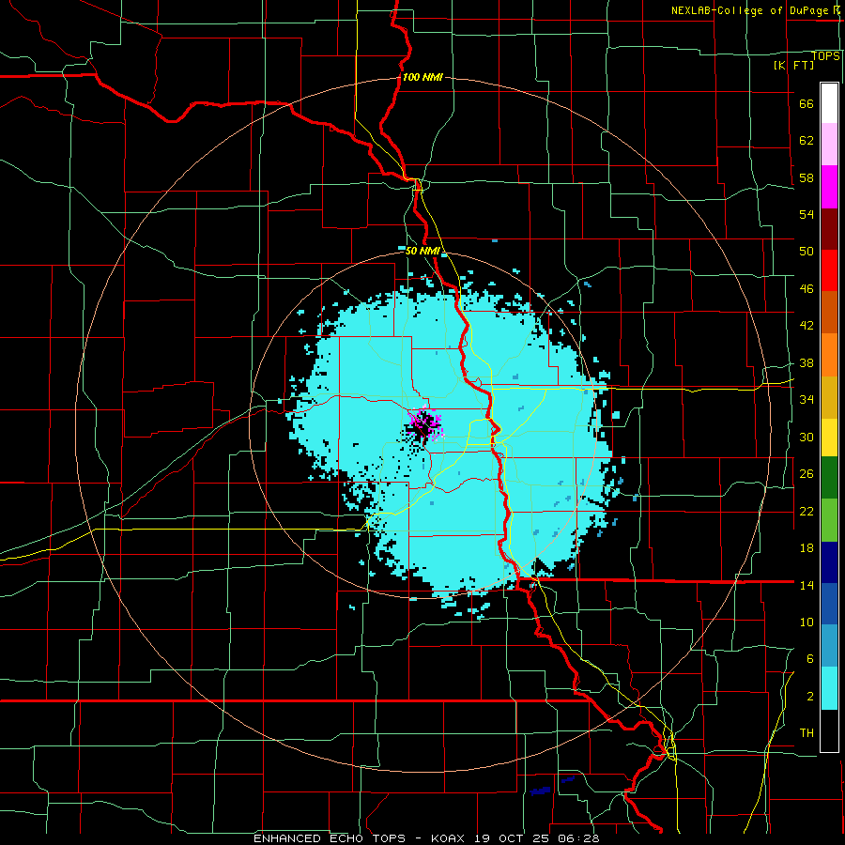Click the legend value 66
The height and width of the screenshot is (845, 845).
pyautogui.click(x=807, y=104)
